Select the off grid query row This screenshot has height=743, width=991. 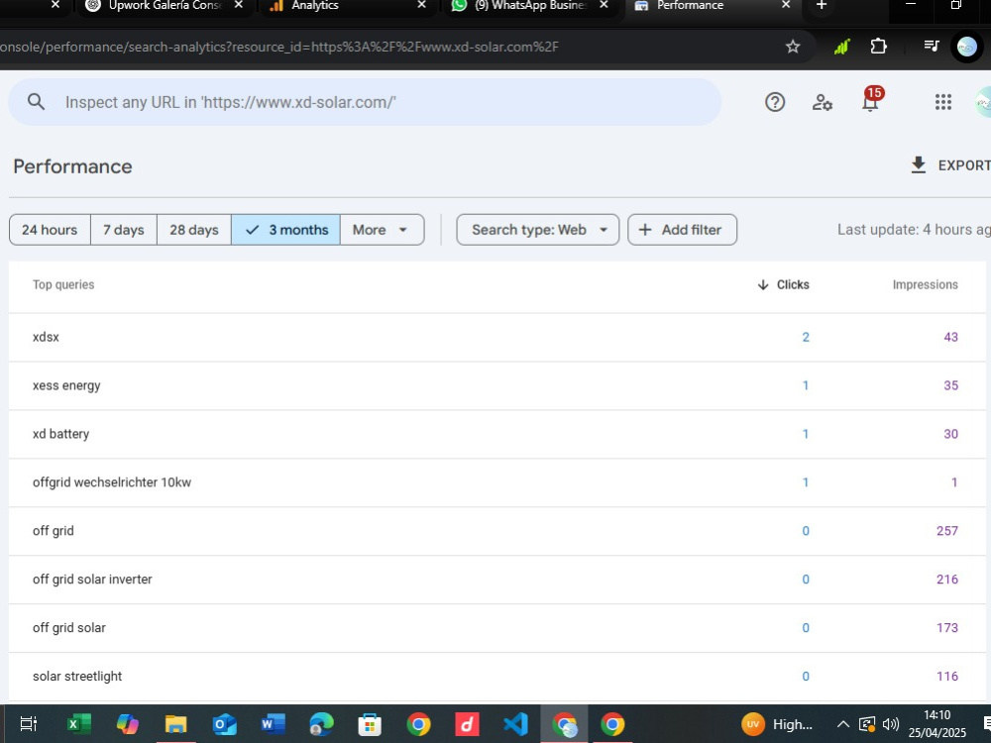496,531
